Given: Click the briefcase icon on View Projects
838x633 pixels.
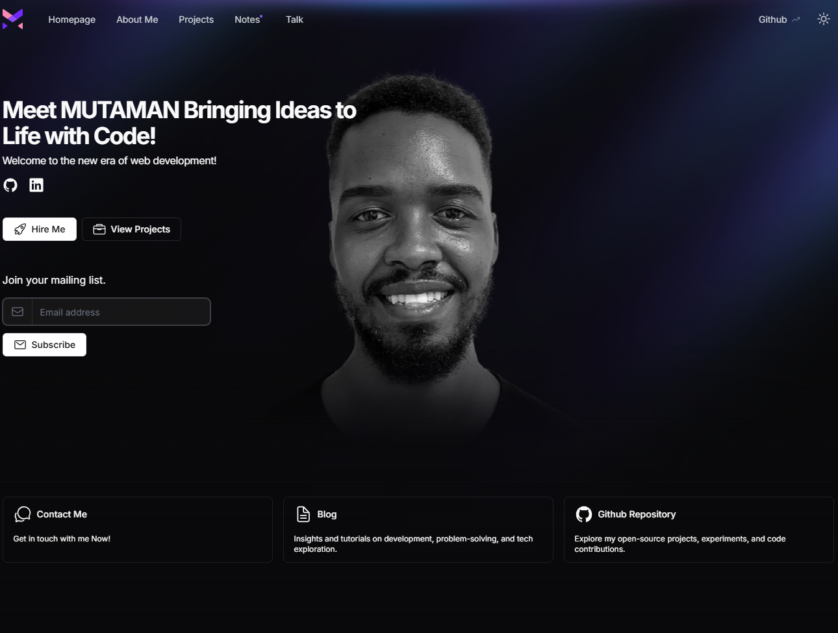Looking at the screenshot, I should (x=99, y=229).
